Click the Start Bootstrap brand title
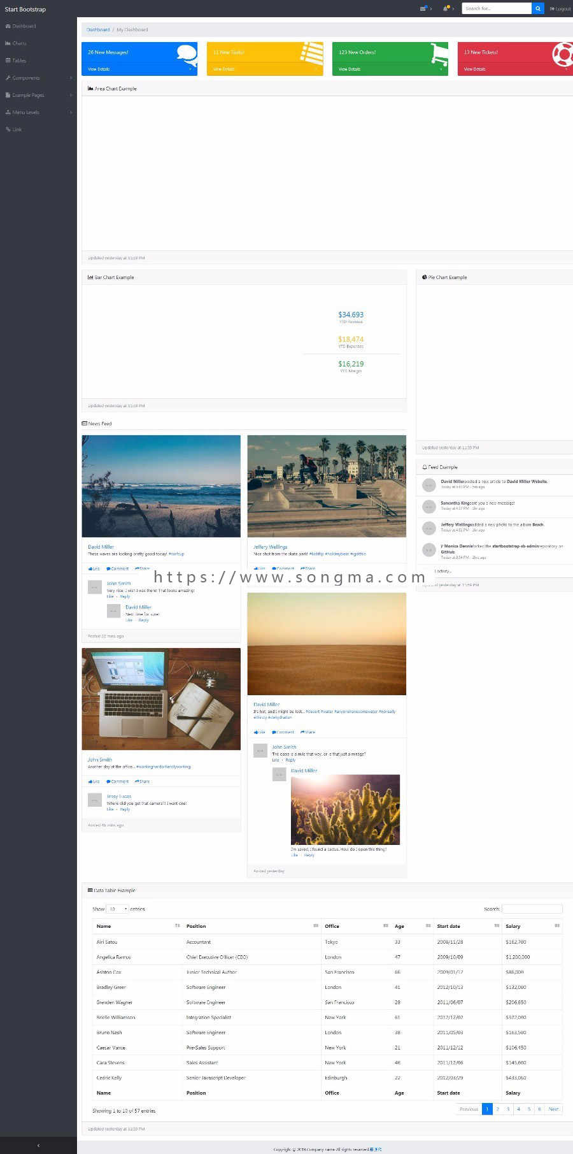 coord(25,9)
